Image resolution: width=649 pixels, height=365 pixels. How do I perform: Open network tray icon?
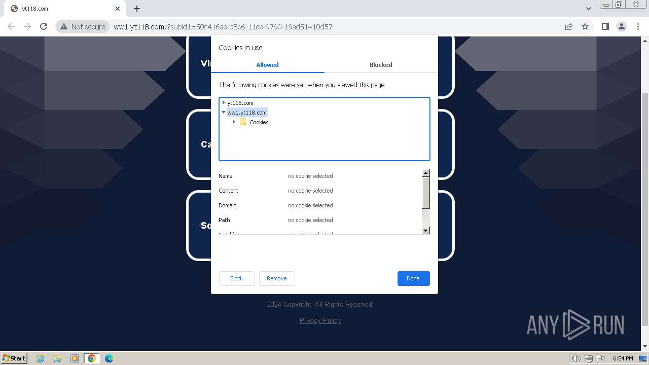tap(589, 358)
